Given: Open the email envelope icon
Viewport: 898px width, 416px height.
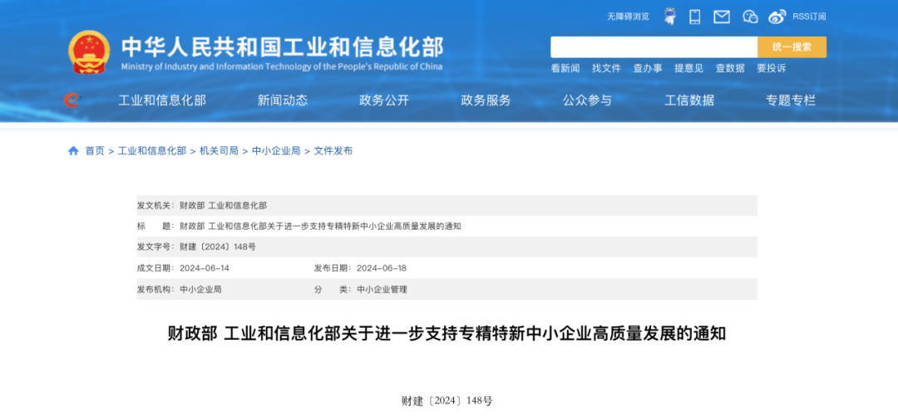Looking at the screenshot, I should (722, 17).
